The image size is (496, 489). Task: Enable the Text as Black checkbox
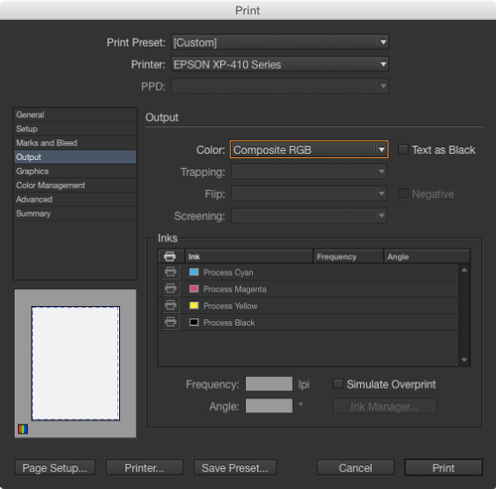pos(403,150)
